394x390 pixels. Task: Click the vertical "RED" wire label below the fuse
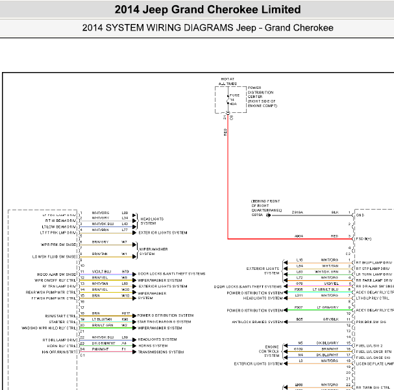(x=225, y=132)
